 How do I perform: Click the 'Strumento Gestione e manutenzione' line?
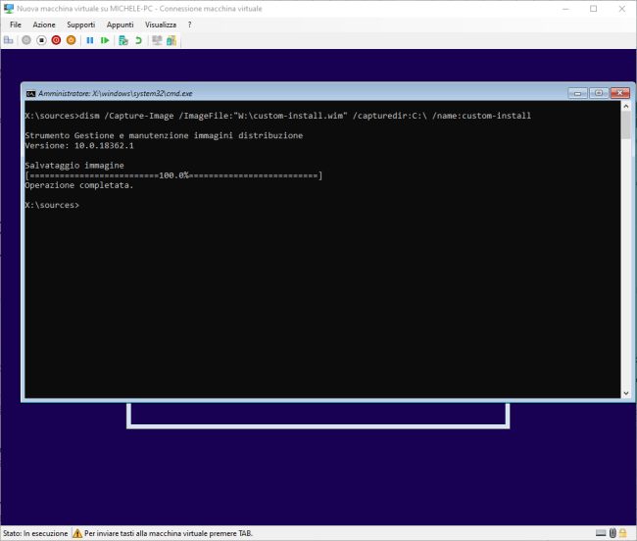(x=164, y=135)
